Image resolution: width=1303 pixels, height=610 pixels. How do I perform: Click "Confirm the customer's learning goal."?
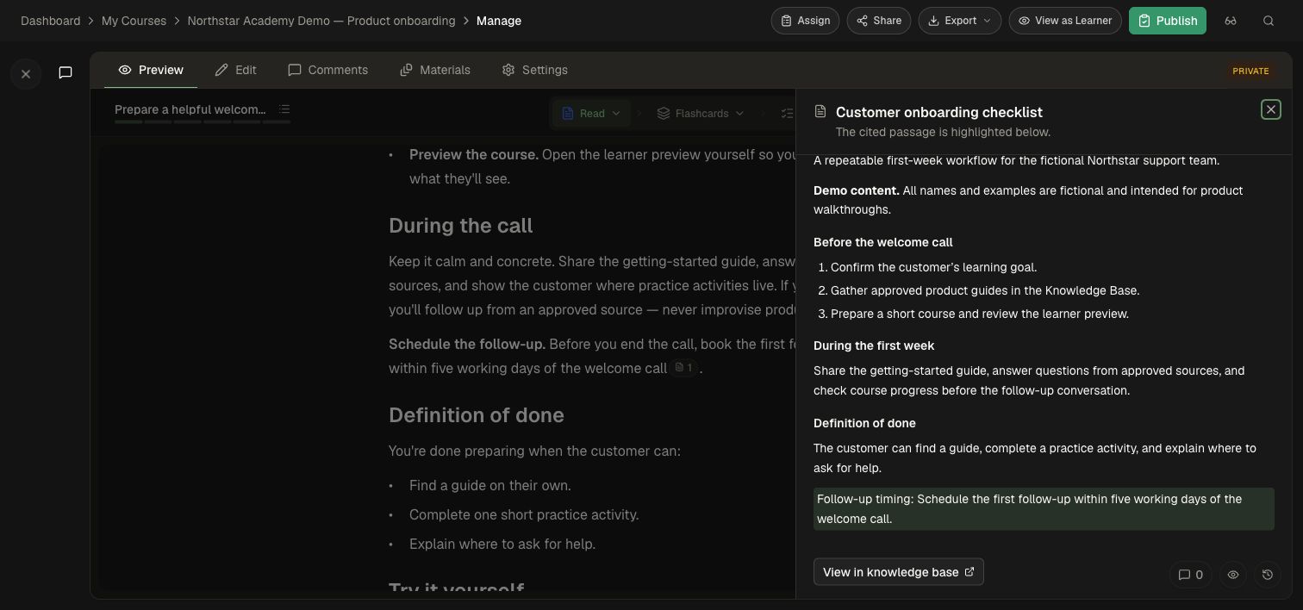click(933, 267)
